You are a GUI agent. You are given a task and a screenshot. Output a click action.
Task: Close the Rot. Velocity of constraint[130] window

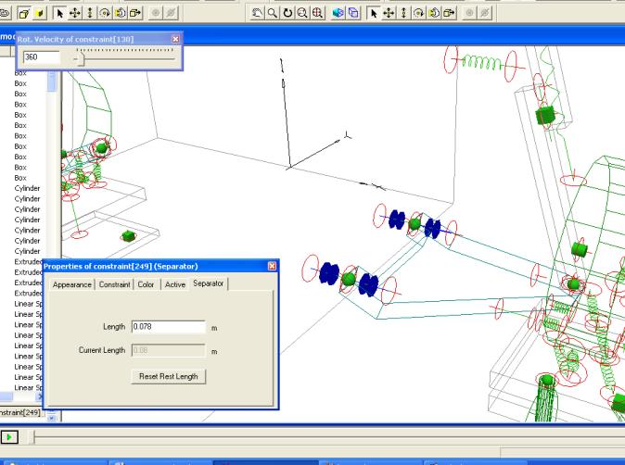(x=175, y=39)
